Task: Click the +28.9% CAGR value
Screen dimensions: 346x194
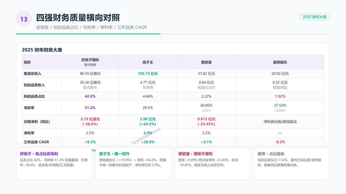Action: [148, 142]
